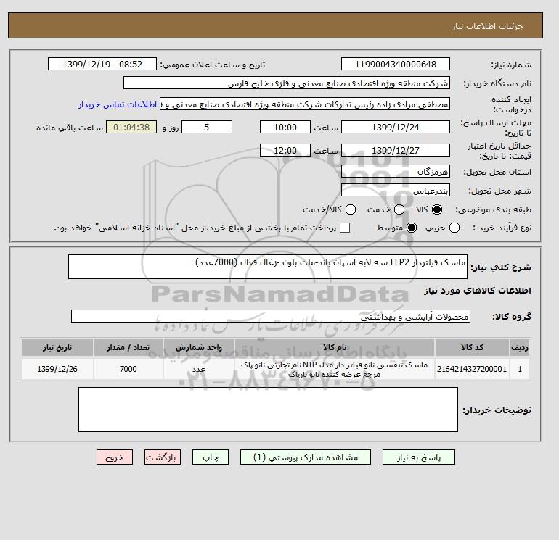Image resolution: width=559 pixels, height=540 pixels.
Task: Click the need number field 1199004340000648
Action: click(x=396, y=64)
